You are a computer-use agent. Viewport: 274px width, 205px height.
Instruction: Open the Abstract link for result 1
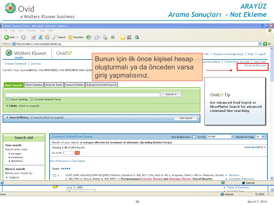(x=234, y=175)
